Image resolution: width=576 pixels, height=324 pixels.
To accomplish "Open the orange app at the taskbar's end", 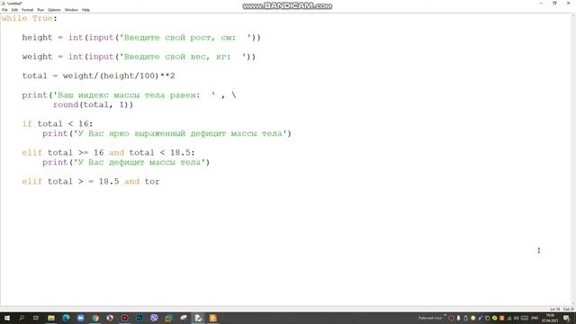I will click(x=212, y=318).
